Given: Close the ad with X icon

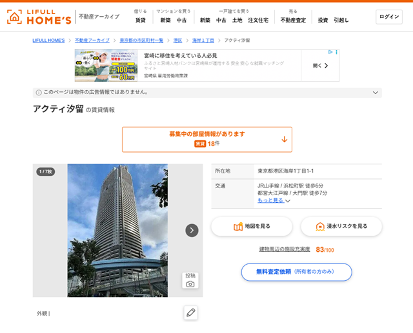Looking at the screenshot, I should coord(336,53).
